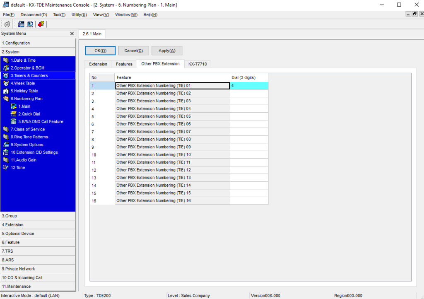Screen dimensions: 424x299
Task: Click the Extension CID Settings icon
Action: pyautogui.click(x=6, y=152)
